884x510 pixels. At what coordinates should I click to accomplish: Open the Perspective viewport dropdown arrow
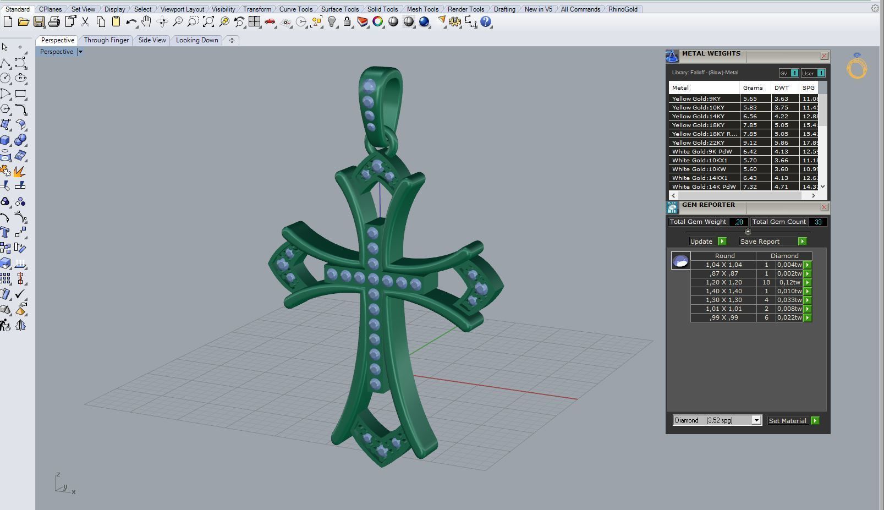tap(80, 52)
